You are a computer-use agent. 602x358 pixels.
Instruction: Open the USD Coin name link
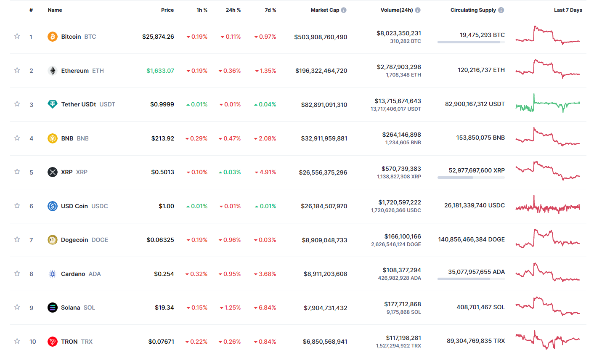pos(74,206)
